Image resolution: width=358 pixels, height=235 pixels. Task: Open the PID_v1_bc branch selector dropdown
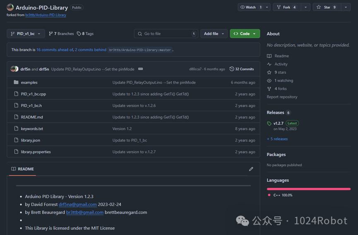pos(26,33)
